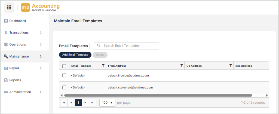Image resolution: width=279 pixels, height=114 pixels.
Task: Expand the Payroll menu chevron
Action: tap(41, 68)
